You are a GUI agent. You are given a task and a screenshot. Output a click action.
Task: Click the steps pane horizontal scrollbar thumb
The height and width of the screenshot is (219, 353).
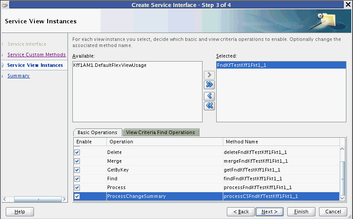click(x=38, y=199)
